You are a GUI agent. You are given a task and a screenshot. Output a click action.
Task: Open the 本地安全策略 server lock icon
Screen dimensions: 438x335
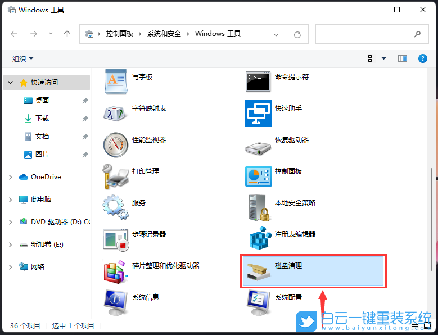259,208
